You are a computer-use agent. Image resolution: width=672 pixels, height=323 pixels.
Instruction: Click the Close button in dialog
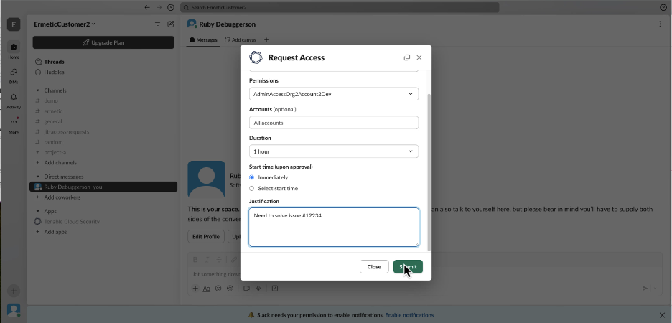coord(374,266)
